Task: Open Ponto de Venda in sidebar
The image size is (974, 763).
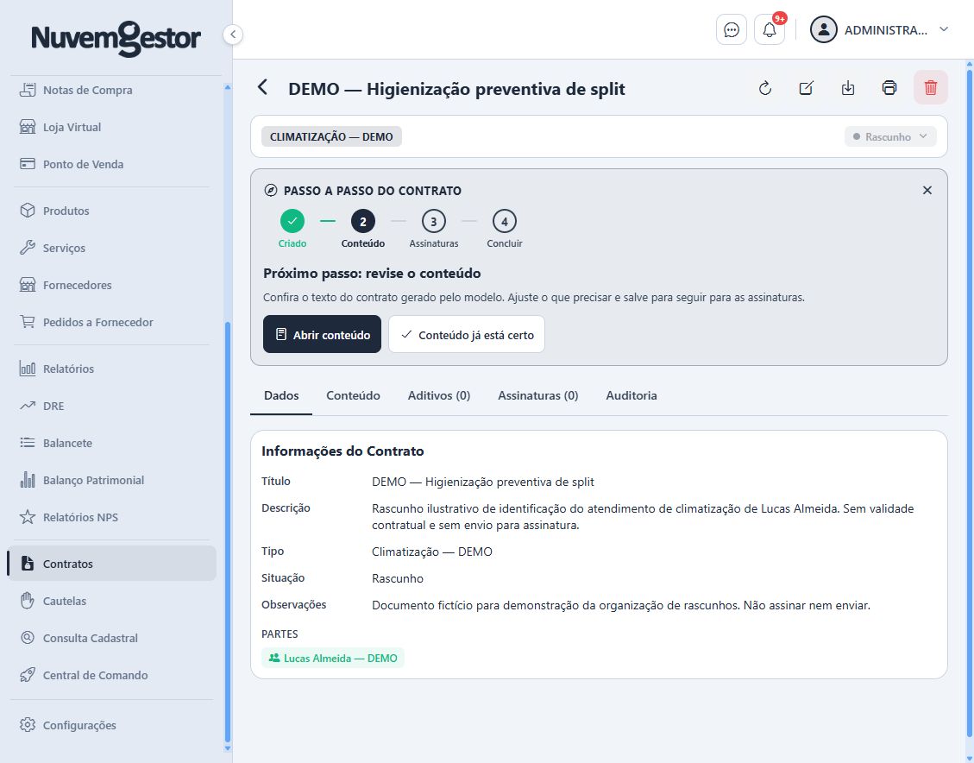Action: coord(114,164)
